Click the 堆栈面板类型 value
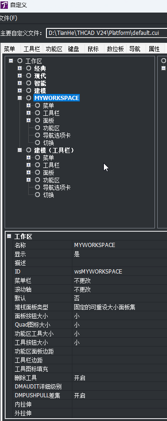Image resolution: width=167 pixels, height=421 pixels. click(104, 307)
